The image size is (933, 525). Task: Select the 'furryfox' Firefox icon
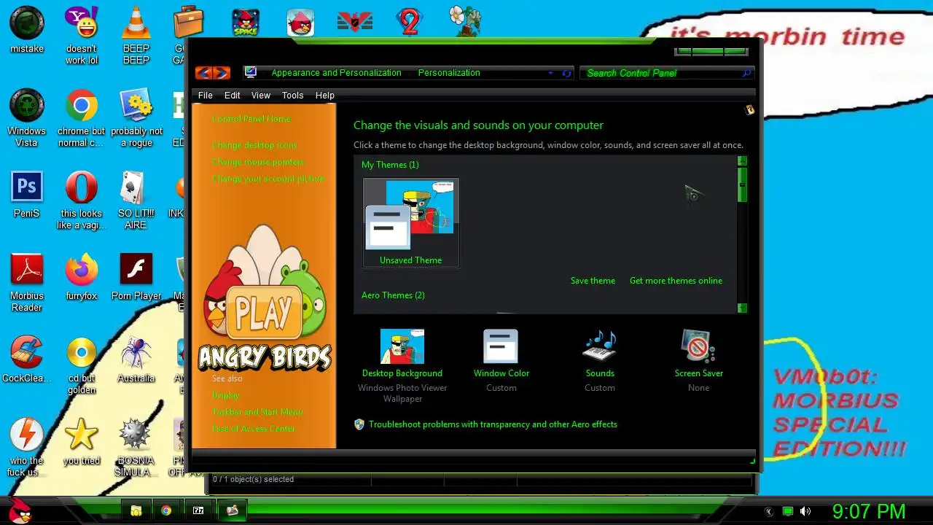[x=82, y=276]
